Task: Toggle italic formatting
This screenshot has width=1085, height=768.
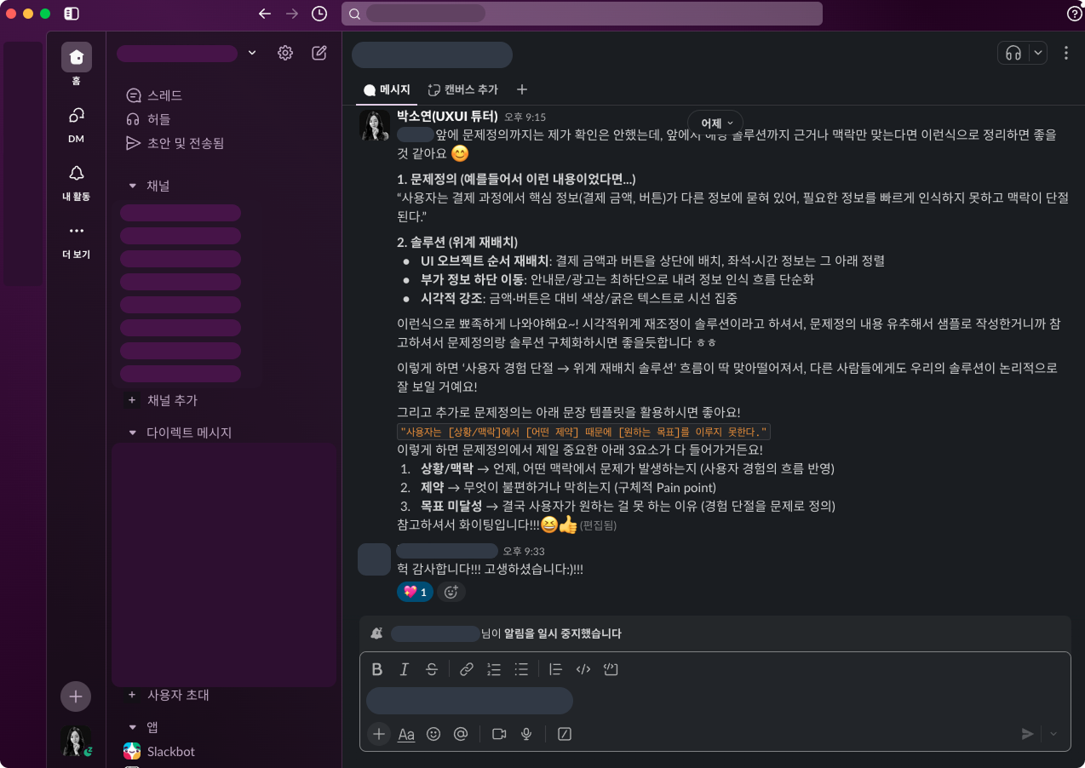Action: (405, 669)
